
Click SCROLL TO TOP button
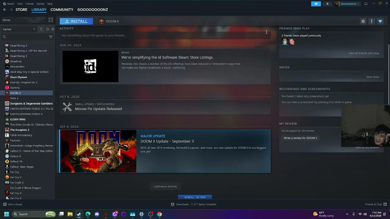[195, 197]
